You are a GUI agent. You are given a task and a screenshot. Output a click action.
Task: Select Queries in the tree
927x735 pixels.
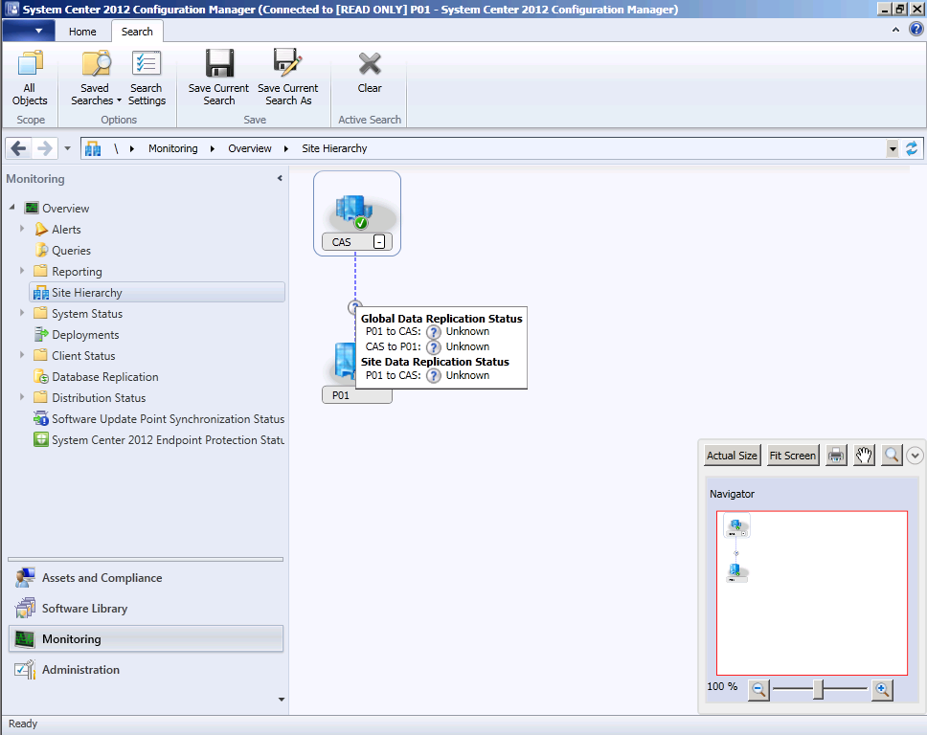pos(71,251)
